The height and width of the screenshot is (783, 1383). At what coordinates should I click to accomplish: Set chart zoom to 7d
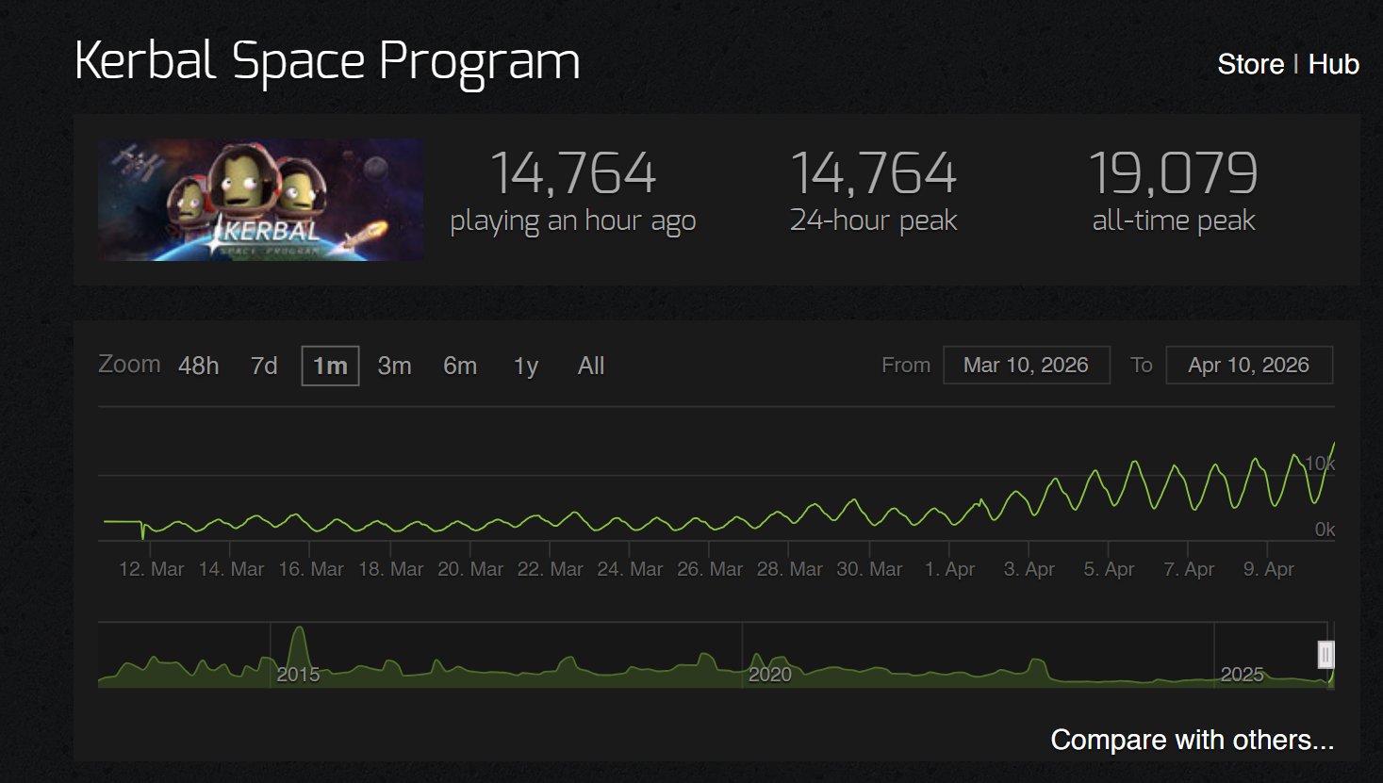[x=264, y=366]
